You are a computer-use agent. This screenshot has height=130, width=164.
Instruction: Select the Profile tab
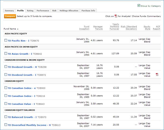tap(20, 11)
